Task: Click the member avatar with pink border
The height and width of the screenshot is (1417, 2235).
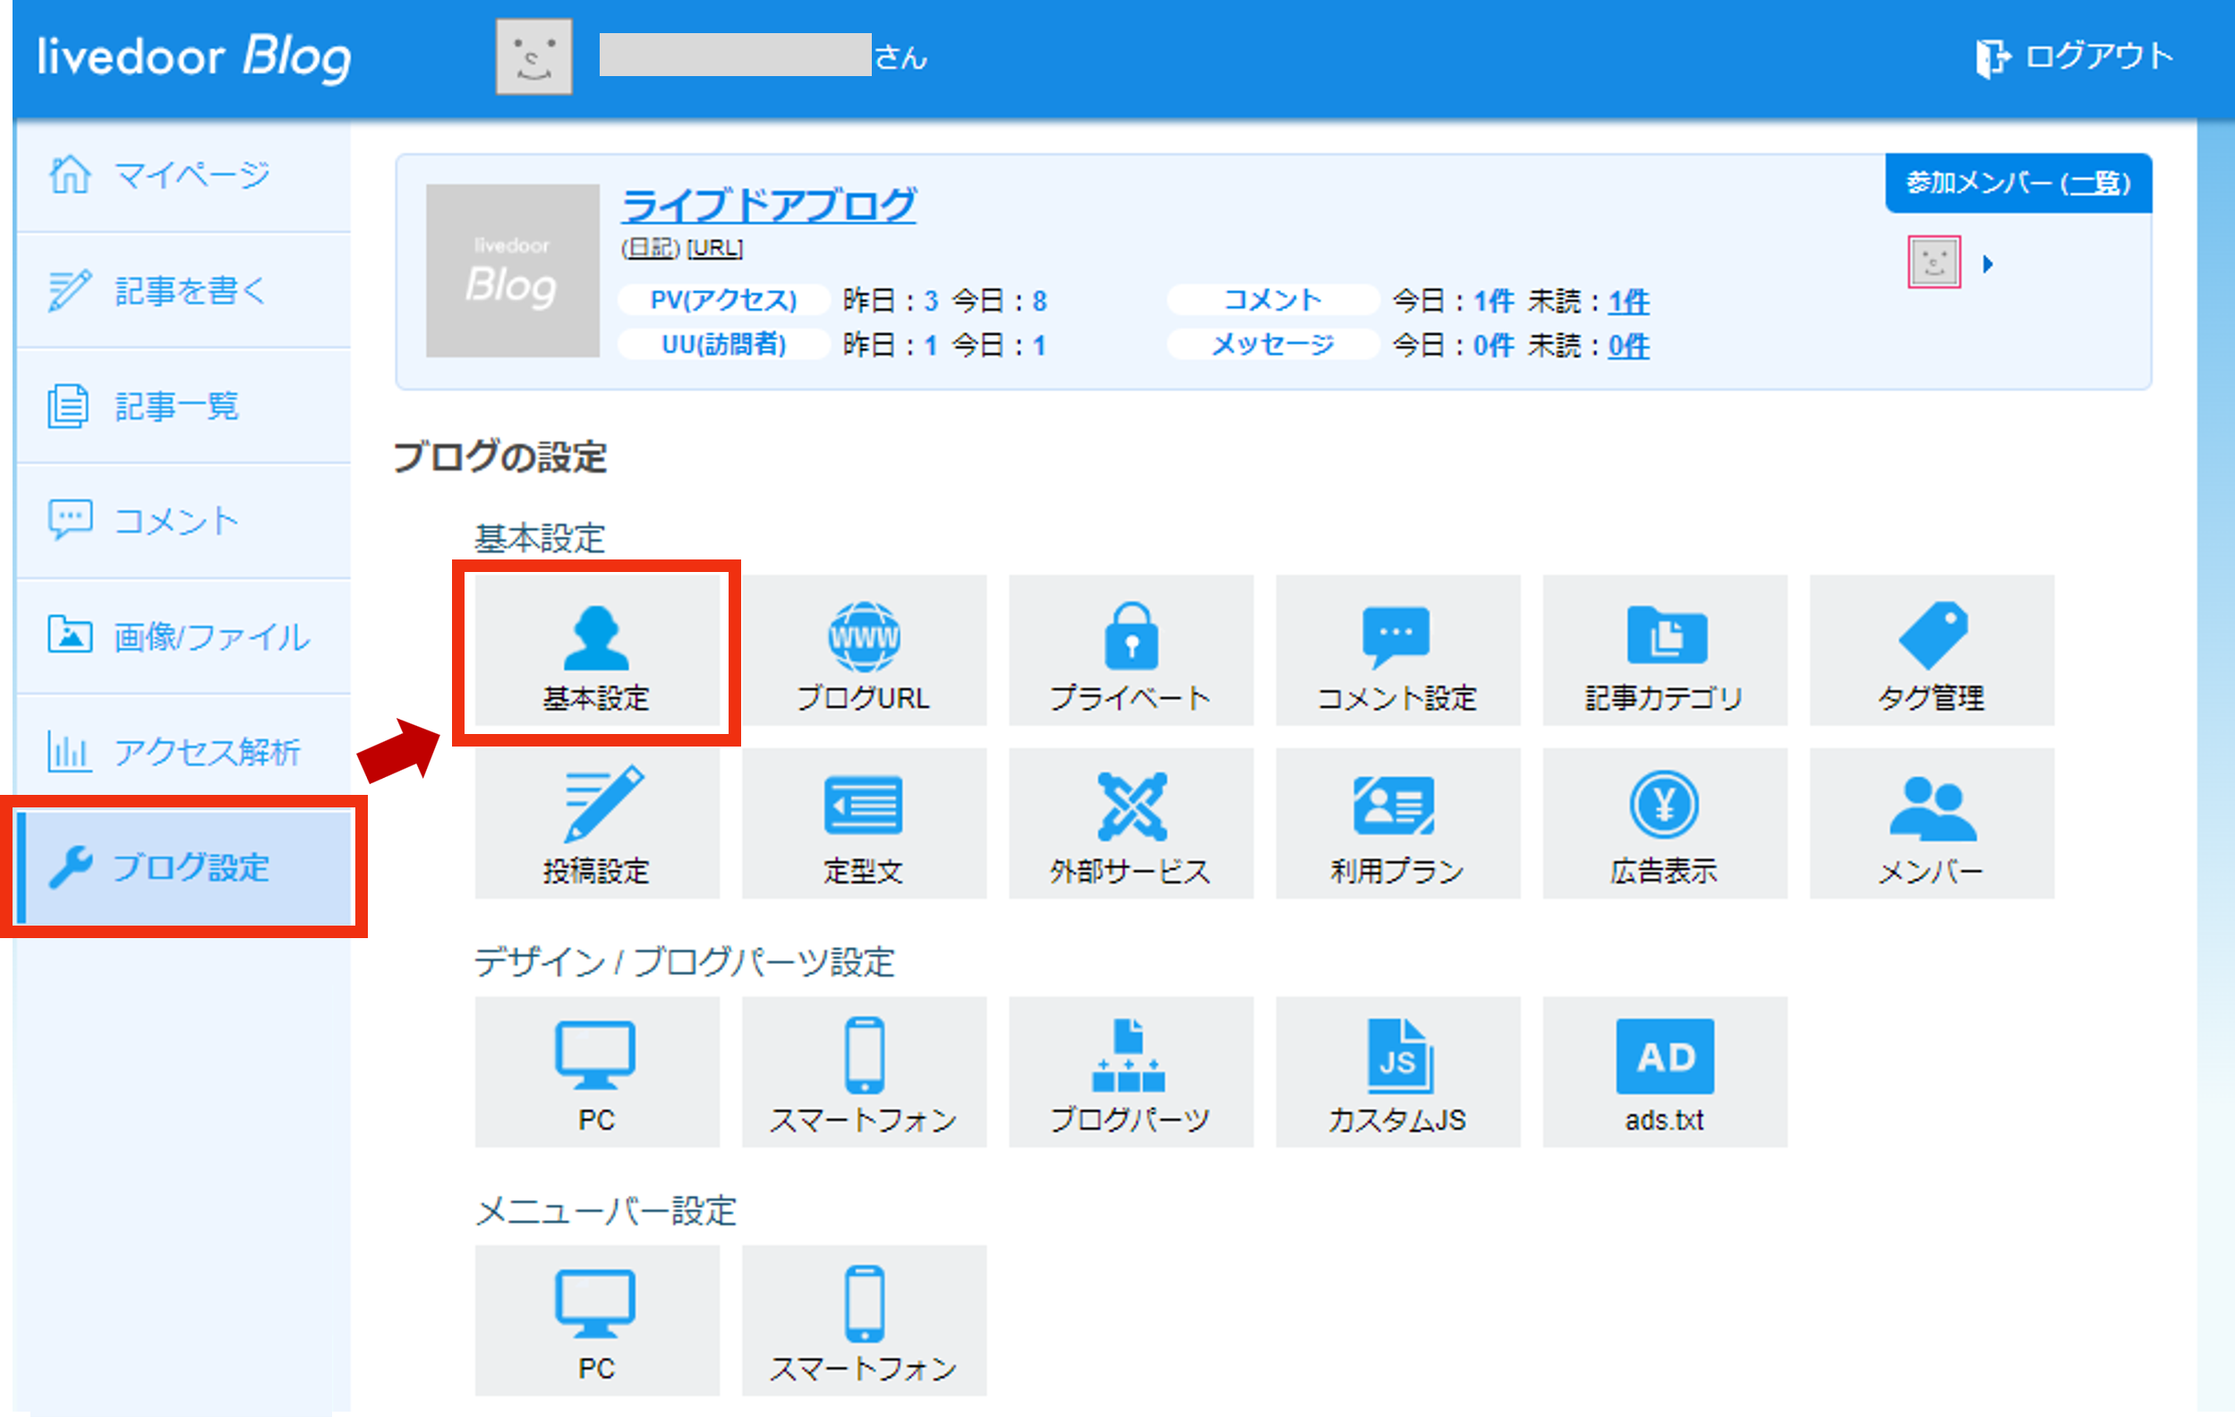Action: click(1934, 262)
